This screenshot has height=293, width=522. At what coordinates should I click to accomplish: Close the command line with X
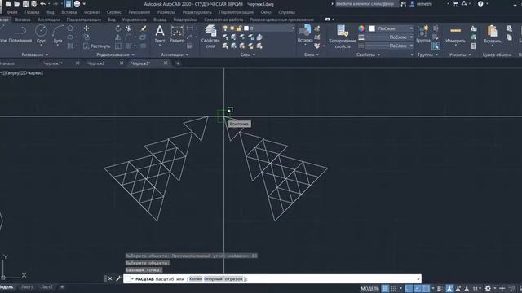[x=110, y=278]
